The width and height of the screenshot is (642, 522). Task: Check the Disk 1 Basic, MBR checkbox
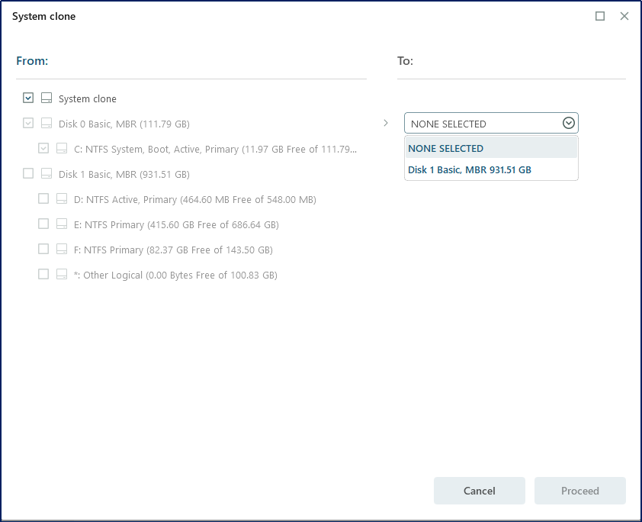tap(28, 173)
